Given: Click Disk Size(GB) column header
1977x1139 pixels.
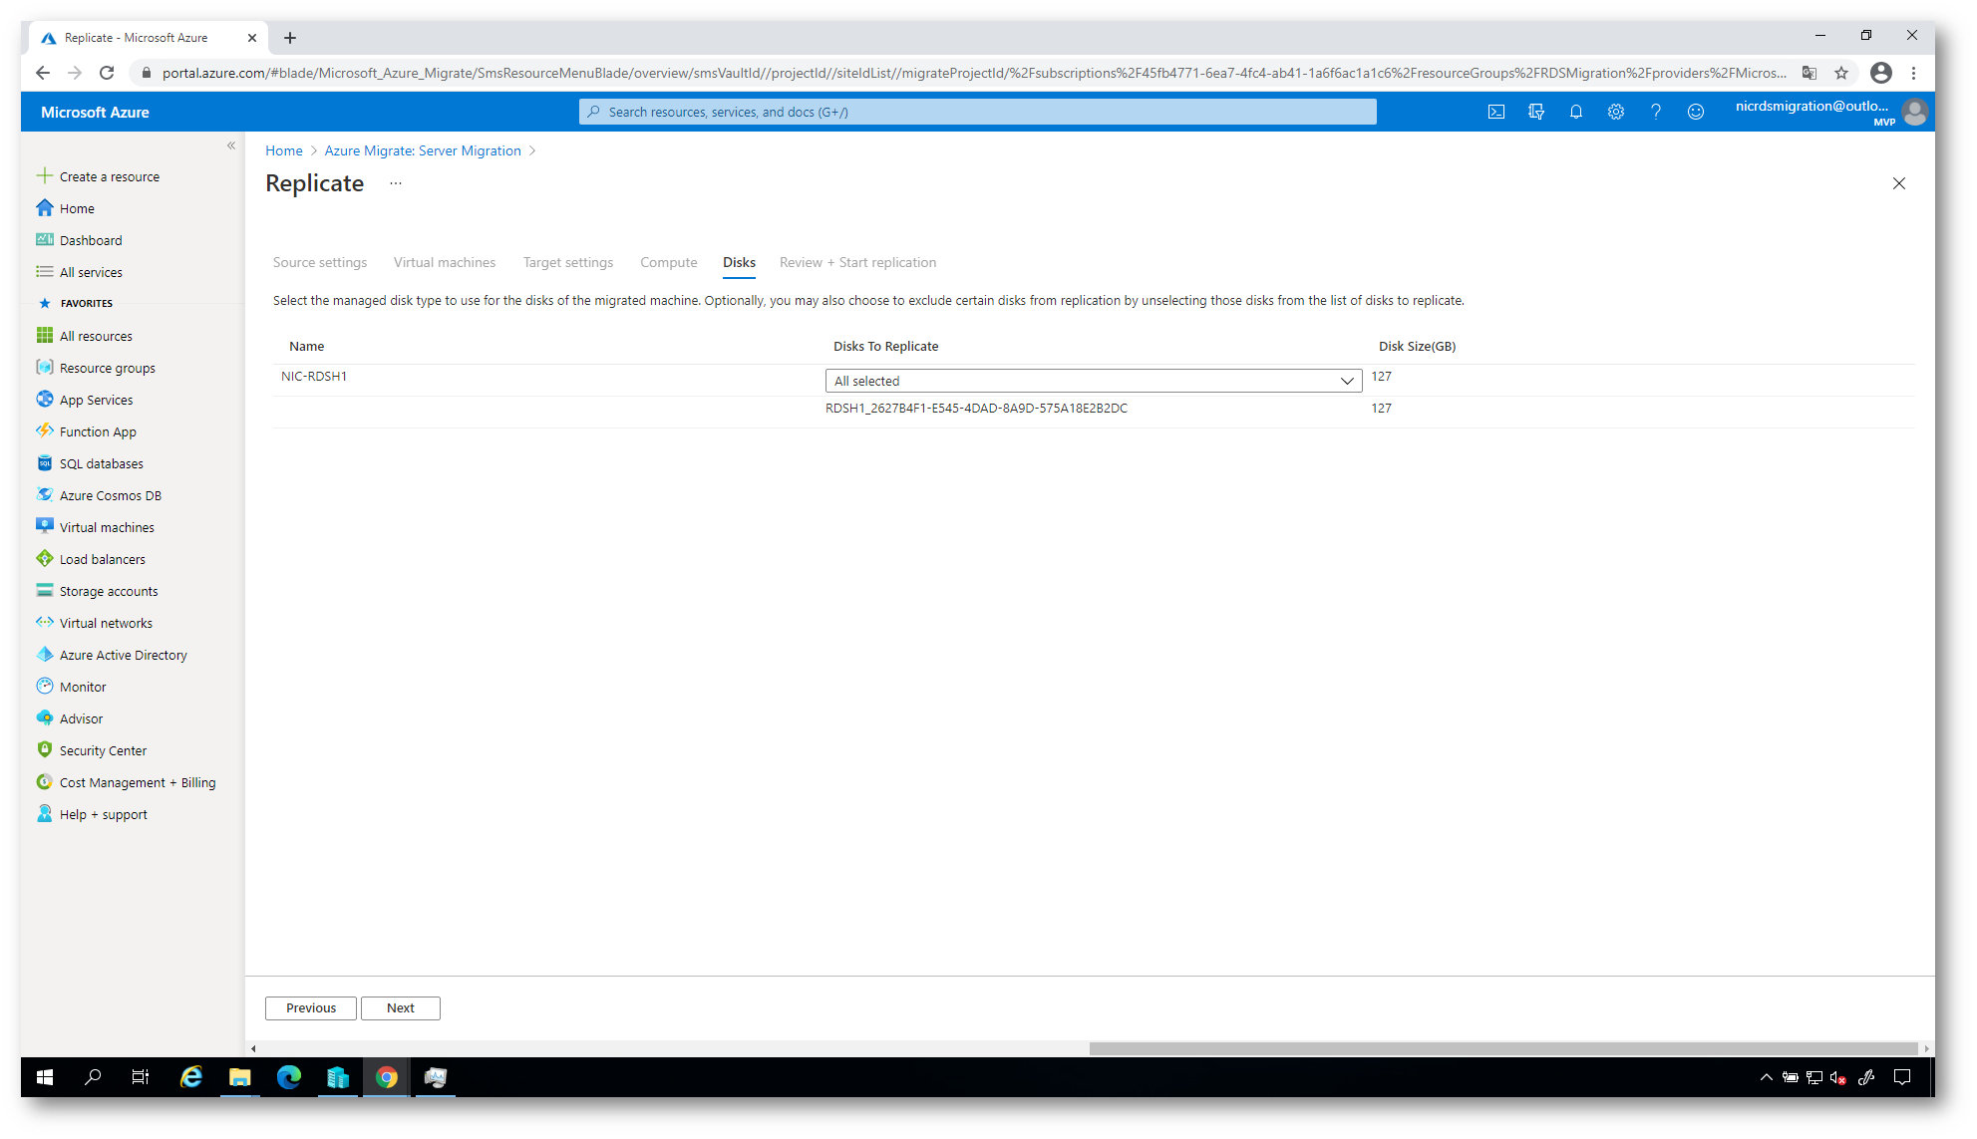Looking at the screenshot, I should click(1417, 346).
